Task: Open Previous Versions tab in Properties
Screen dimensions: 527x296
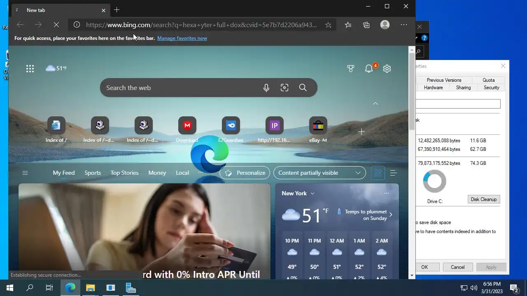Action: click(444, 80)
